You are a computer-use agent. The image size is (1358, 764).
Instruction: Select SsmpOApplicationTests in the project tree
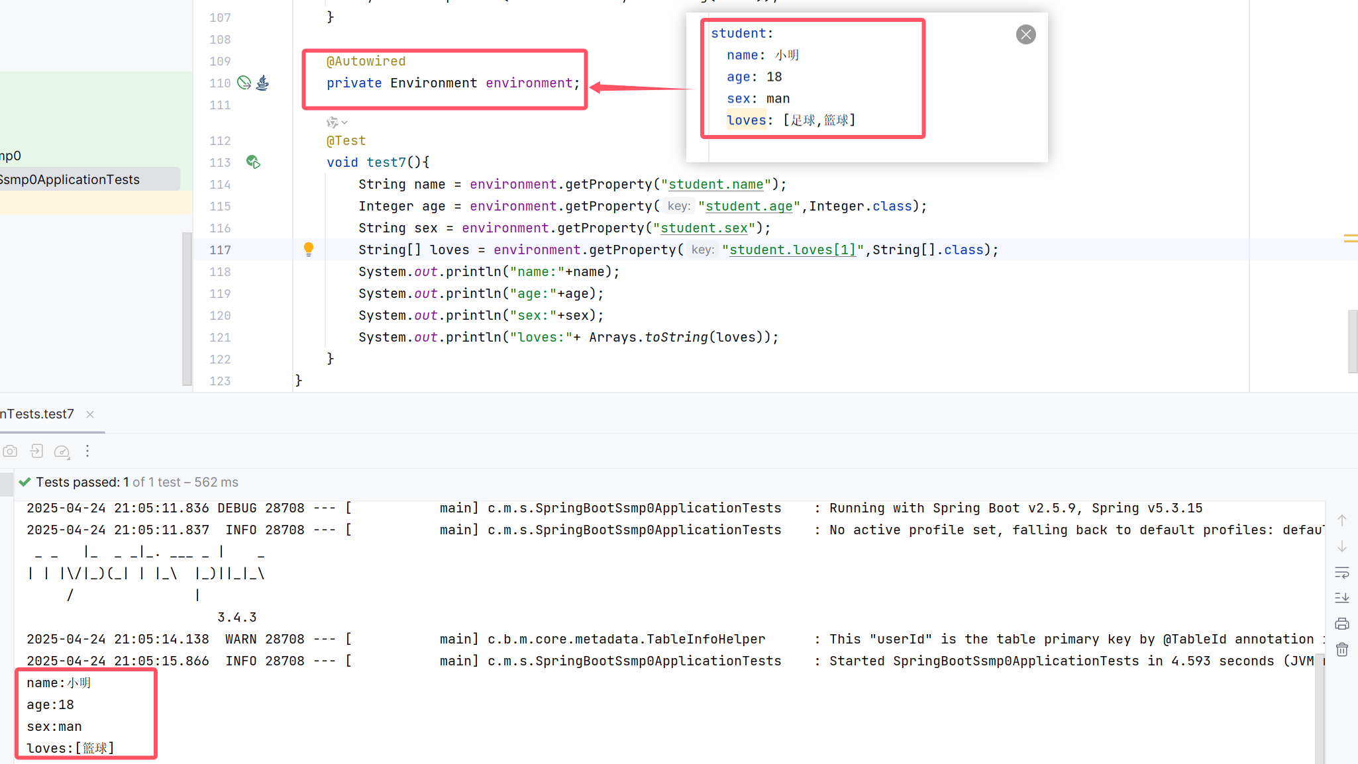70,179
